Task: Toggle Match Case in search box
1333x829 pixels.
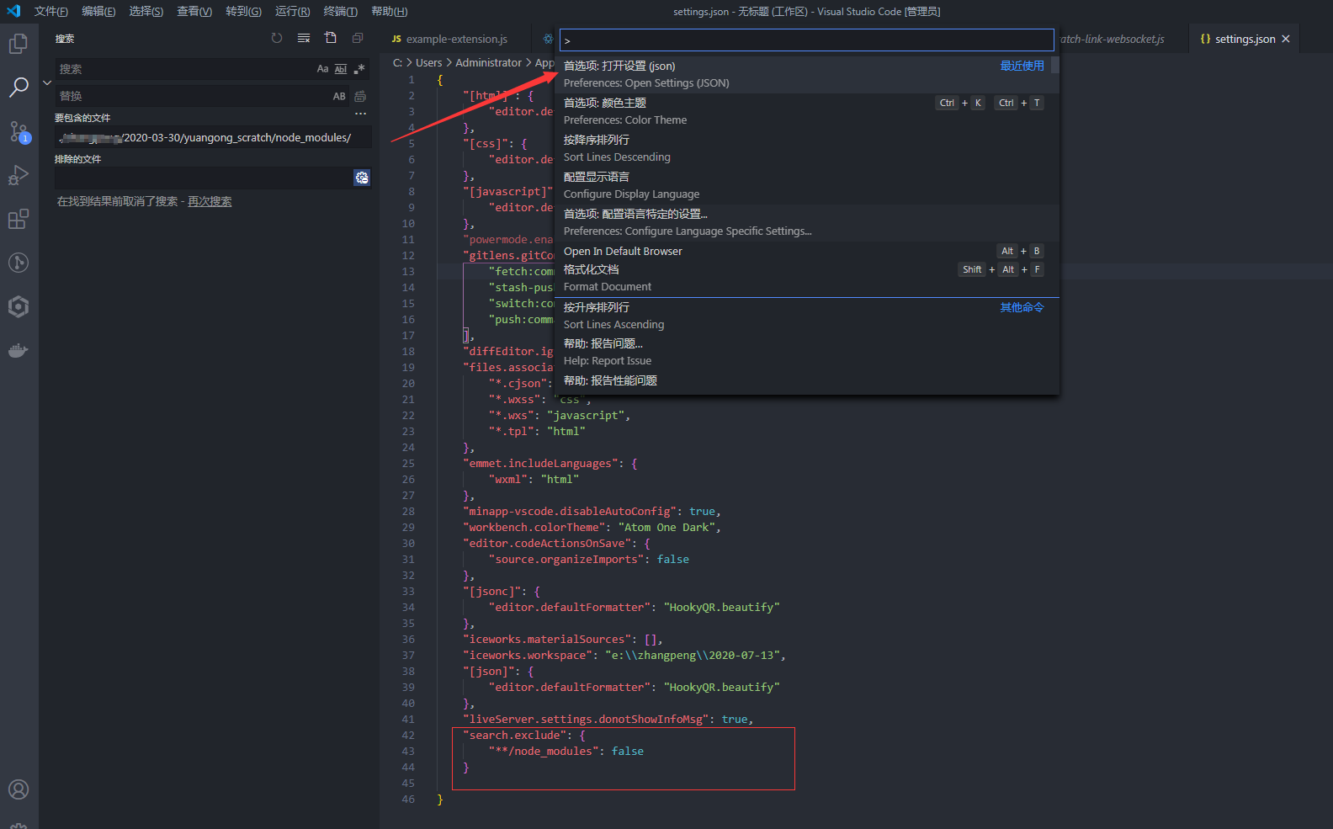Action: click(x=322, y=69)
